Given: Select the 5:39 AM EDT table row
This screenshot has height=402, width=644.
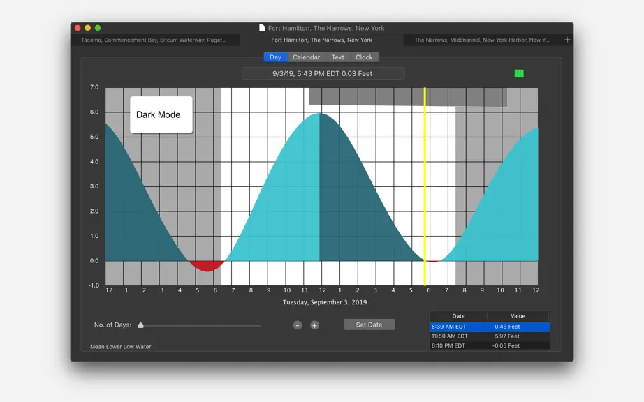Looking at the screenshot, I should pos(490,327).
